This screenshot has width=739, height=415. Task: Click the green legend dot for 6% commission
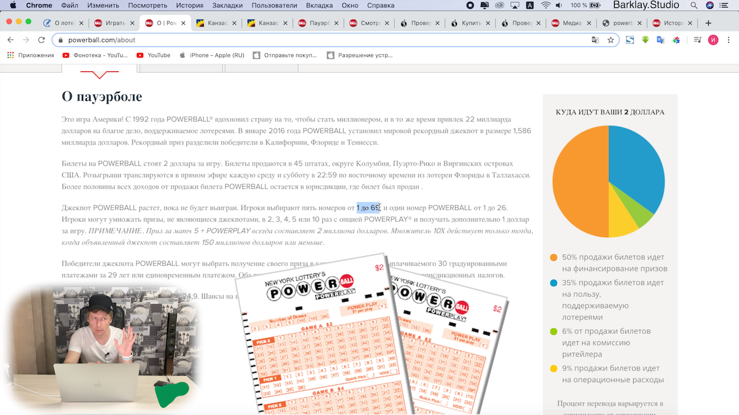(554, 331)
